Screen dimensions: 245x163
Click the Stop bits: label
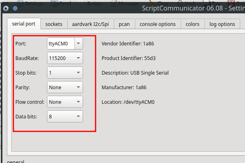(x=26, y=73)
